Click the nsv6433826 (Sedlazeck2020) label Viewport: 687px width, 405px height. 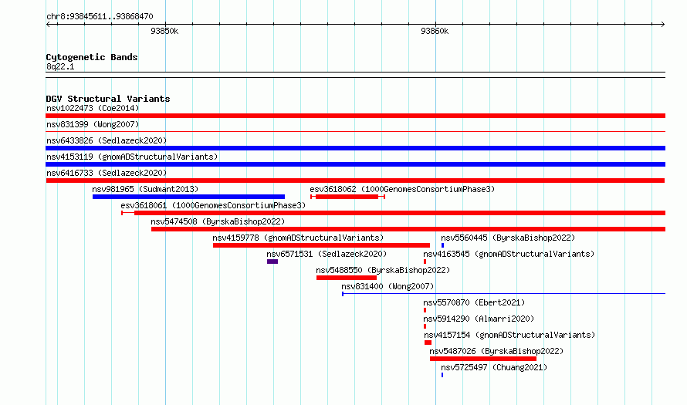[x=107, y=140]
